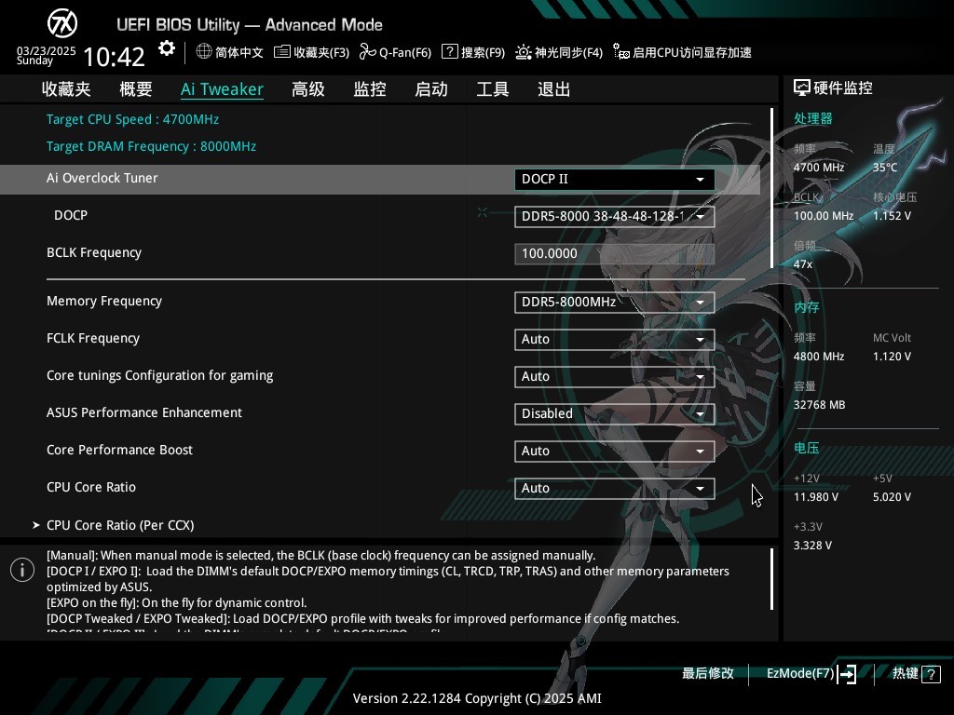This screenshot has height=715, width=954.
Task: Click 简体中文 language button
Action: 239,52
